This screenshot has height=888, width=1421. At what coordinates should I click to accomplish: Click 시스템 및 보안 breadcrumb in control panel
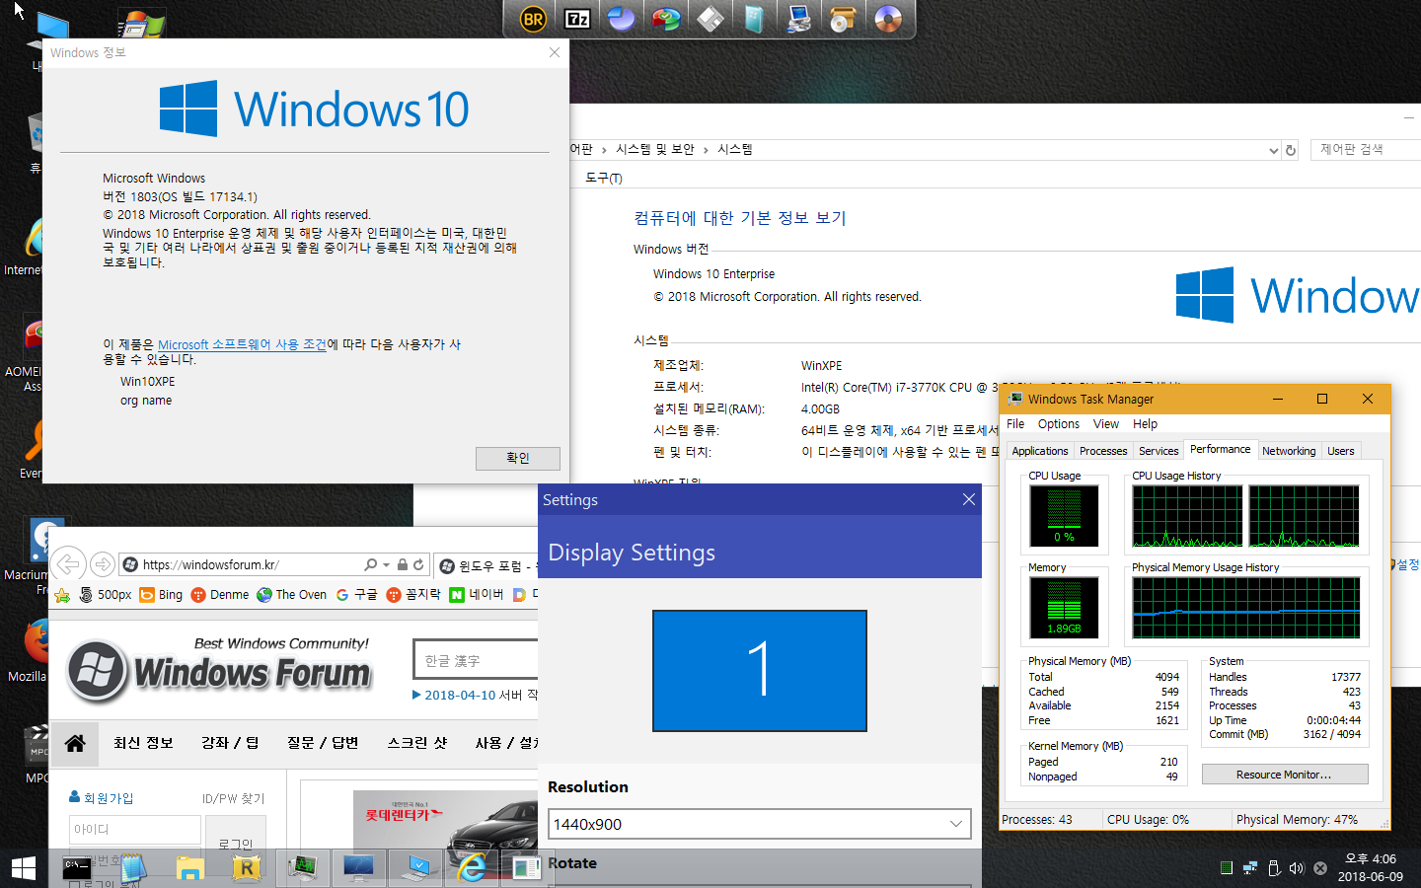click(x=655, y=149)
